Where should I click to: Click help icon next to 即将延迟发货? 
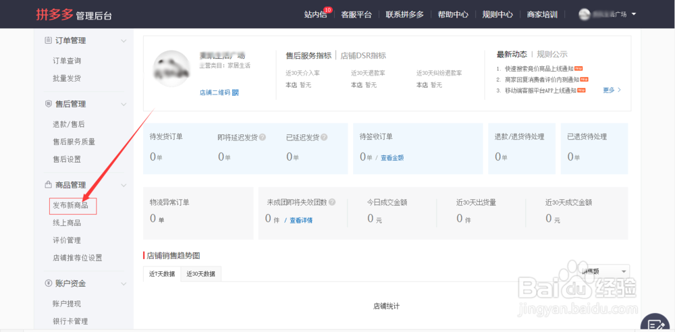[263, 138]
